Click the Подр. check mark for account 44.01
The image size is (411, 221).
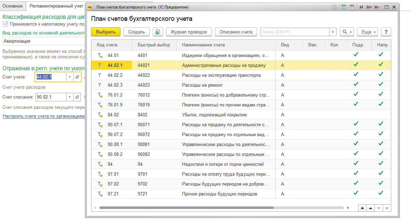point(356,55)
